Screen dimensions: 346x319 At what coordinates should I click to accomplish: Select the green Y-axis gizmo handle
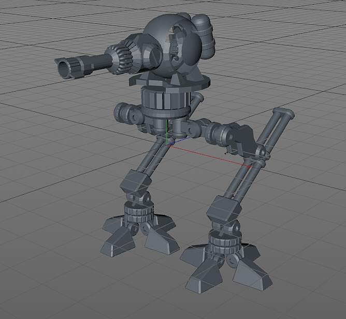(166, 132)
